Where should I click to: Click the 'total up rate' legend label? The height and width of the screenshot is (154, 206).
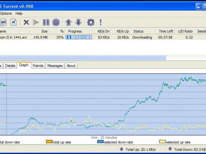[62, 142]
